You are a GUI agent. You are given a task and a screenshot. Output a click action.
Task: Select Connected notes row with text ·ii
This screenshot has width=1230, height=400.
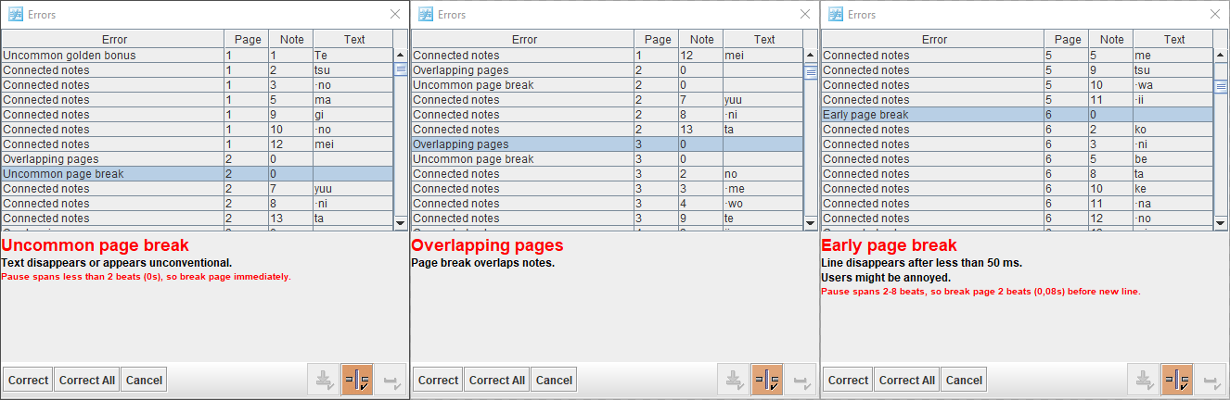coord(1018,100)
